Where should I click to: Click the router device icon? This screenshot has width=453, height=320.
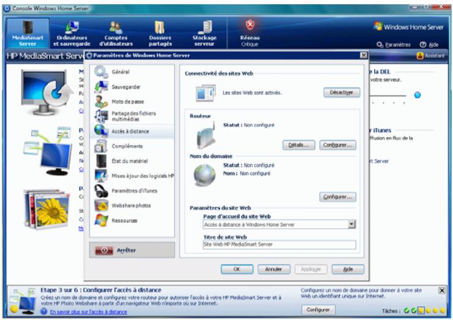tap(206, 136)
